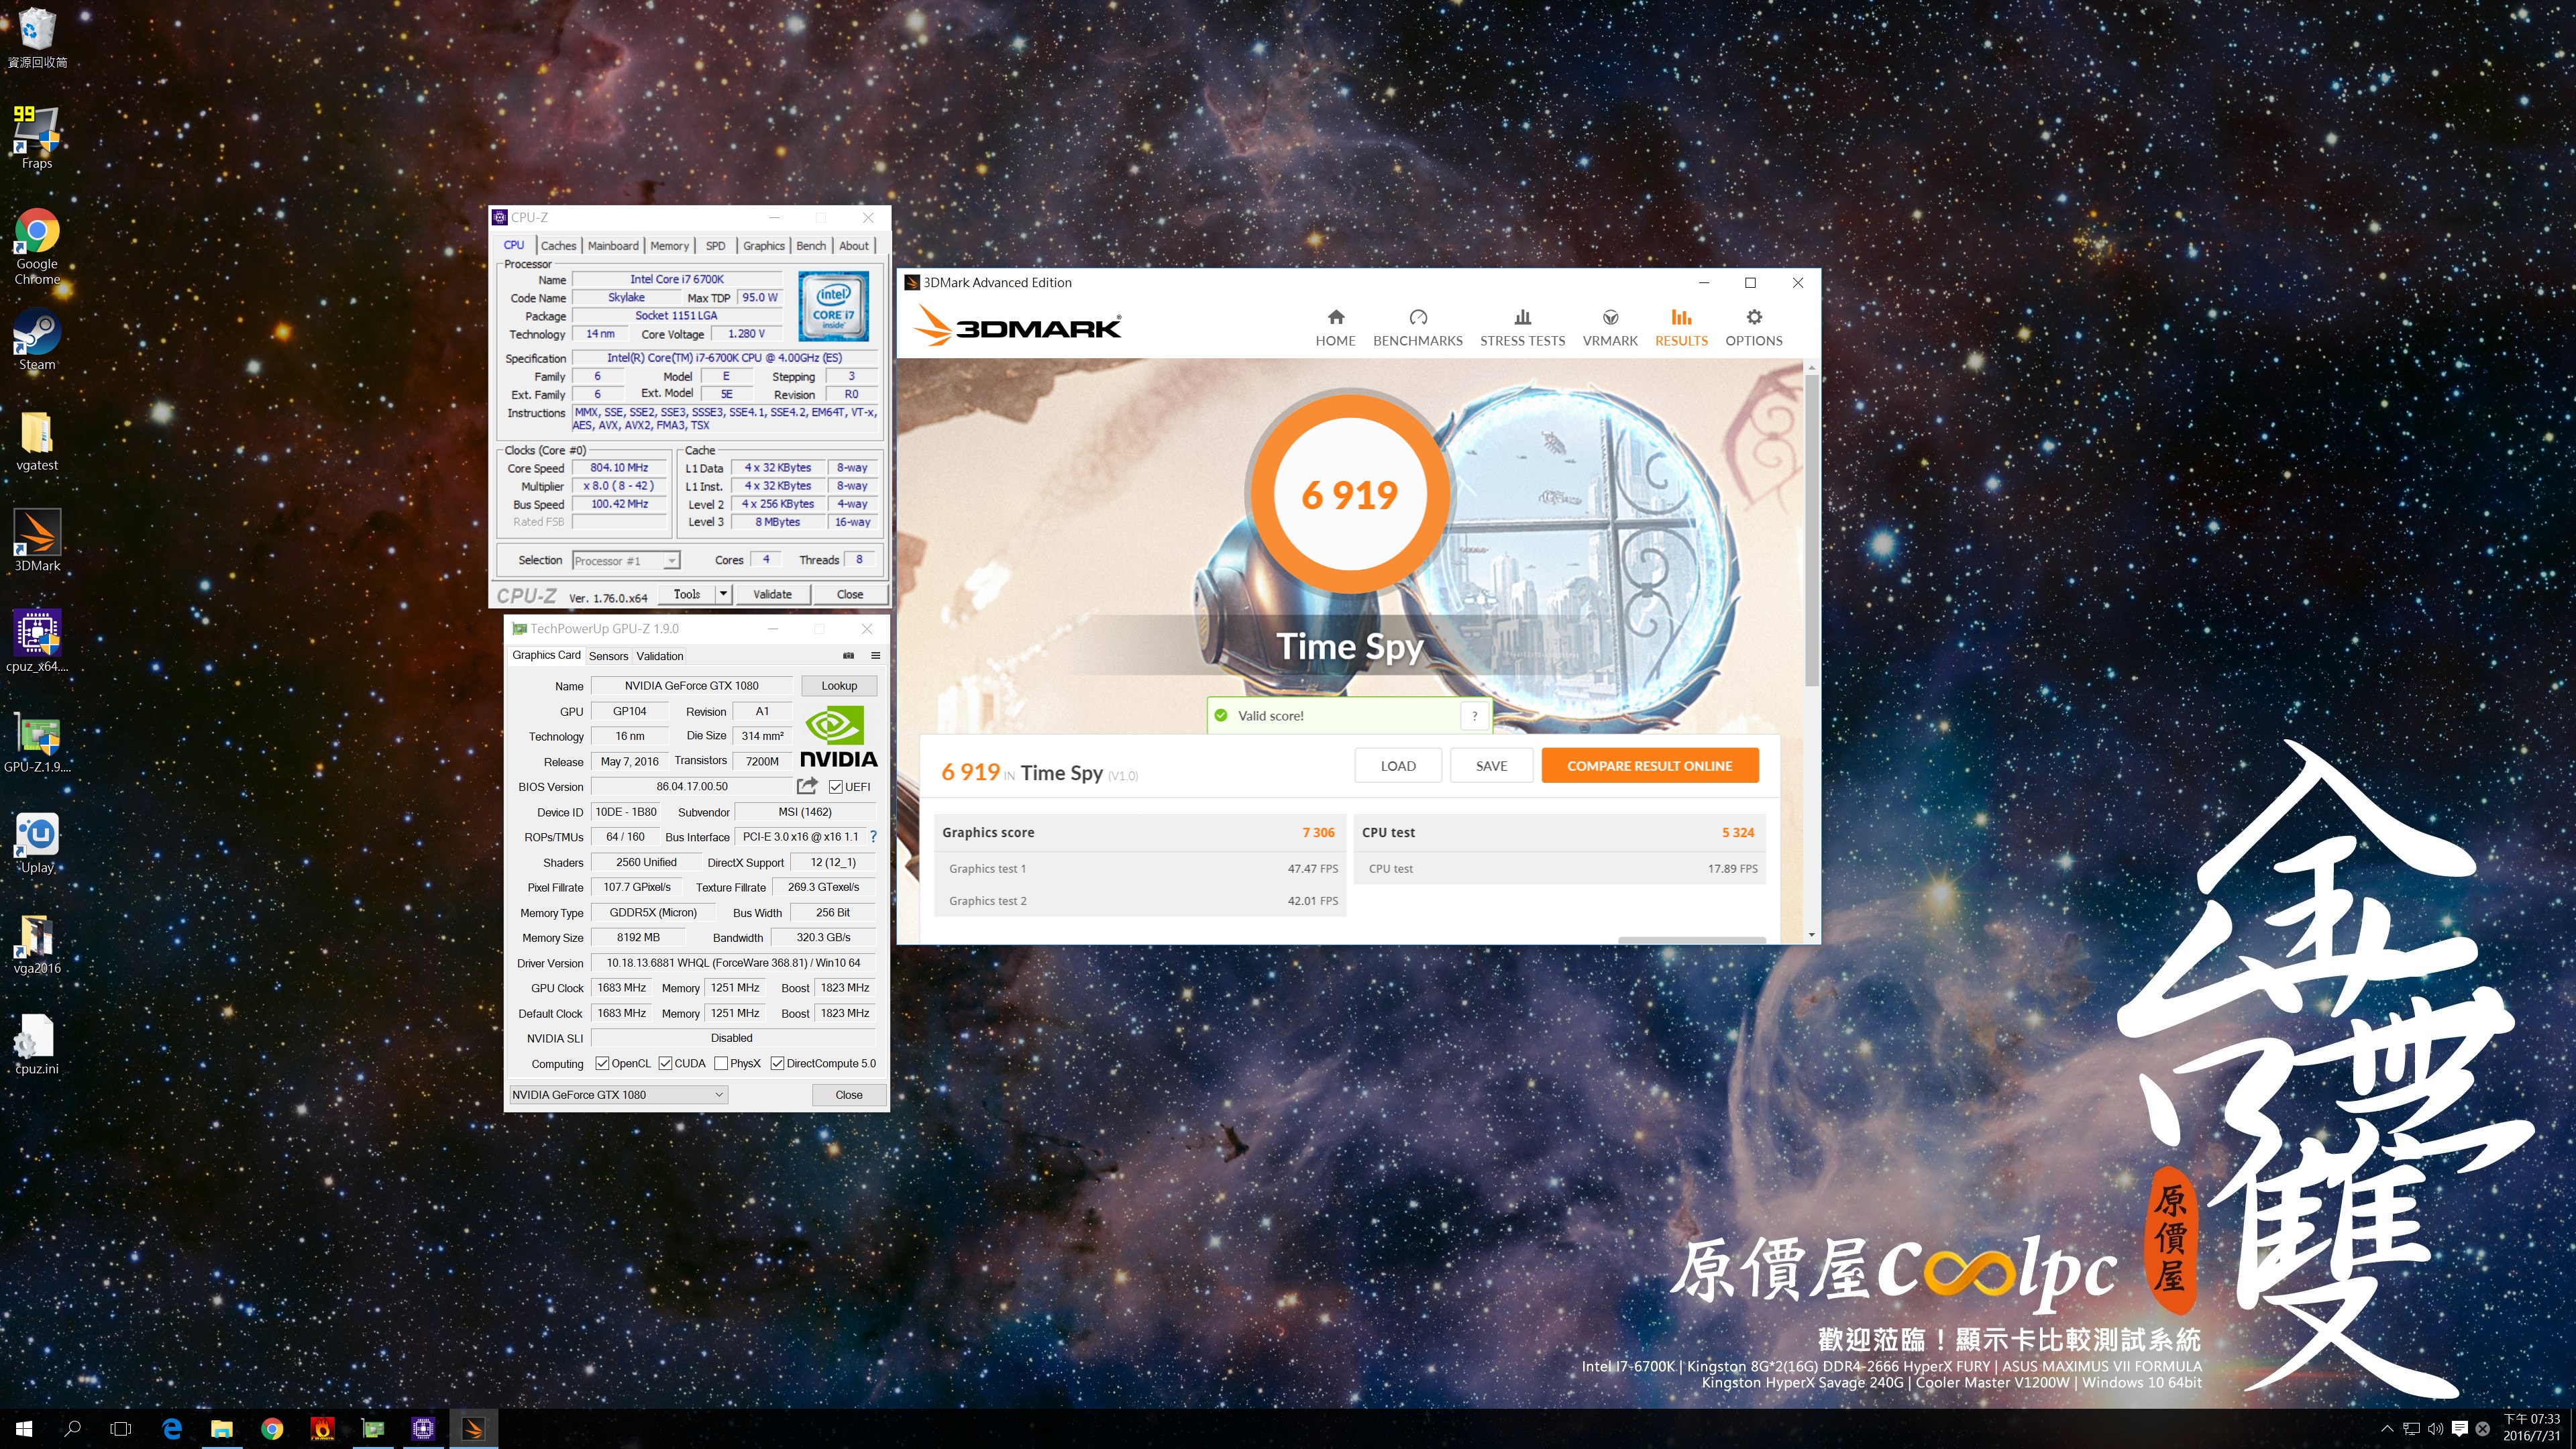Open 3DMark OPTIONS gear
Viewport: 2576px width, 1449px height.
[x=1753, y=328]
